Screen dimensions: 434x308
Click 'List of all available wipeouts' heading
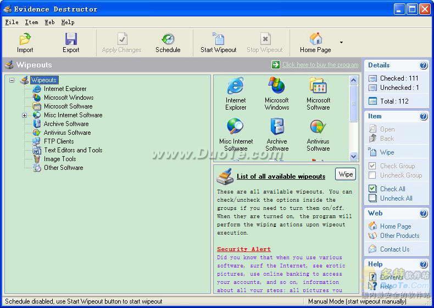281,176
